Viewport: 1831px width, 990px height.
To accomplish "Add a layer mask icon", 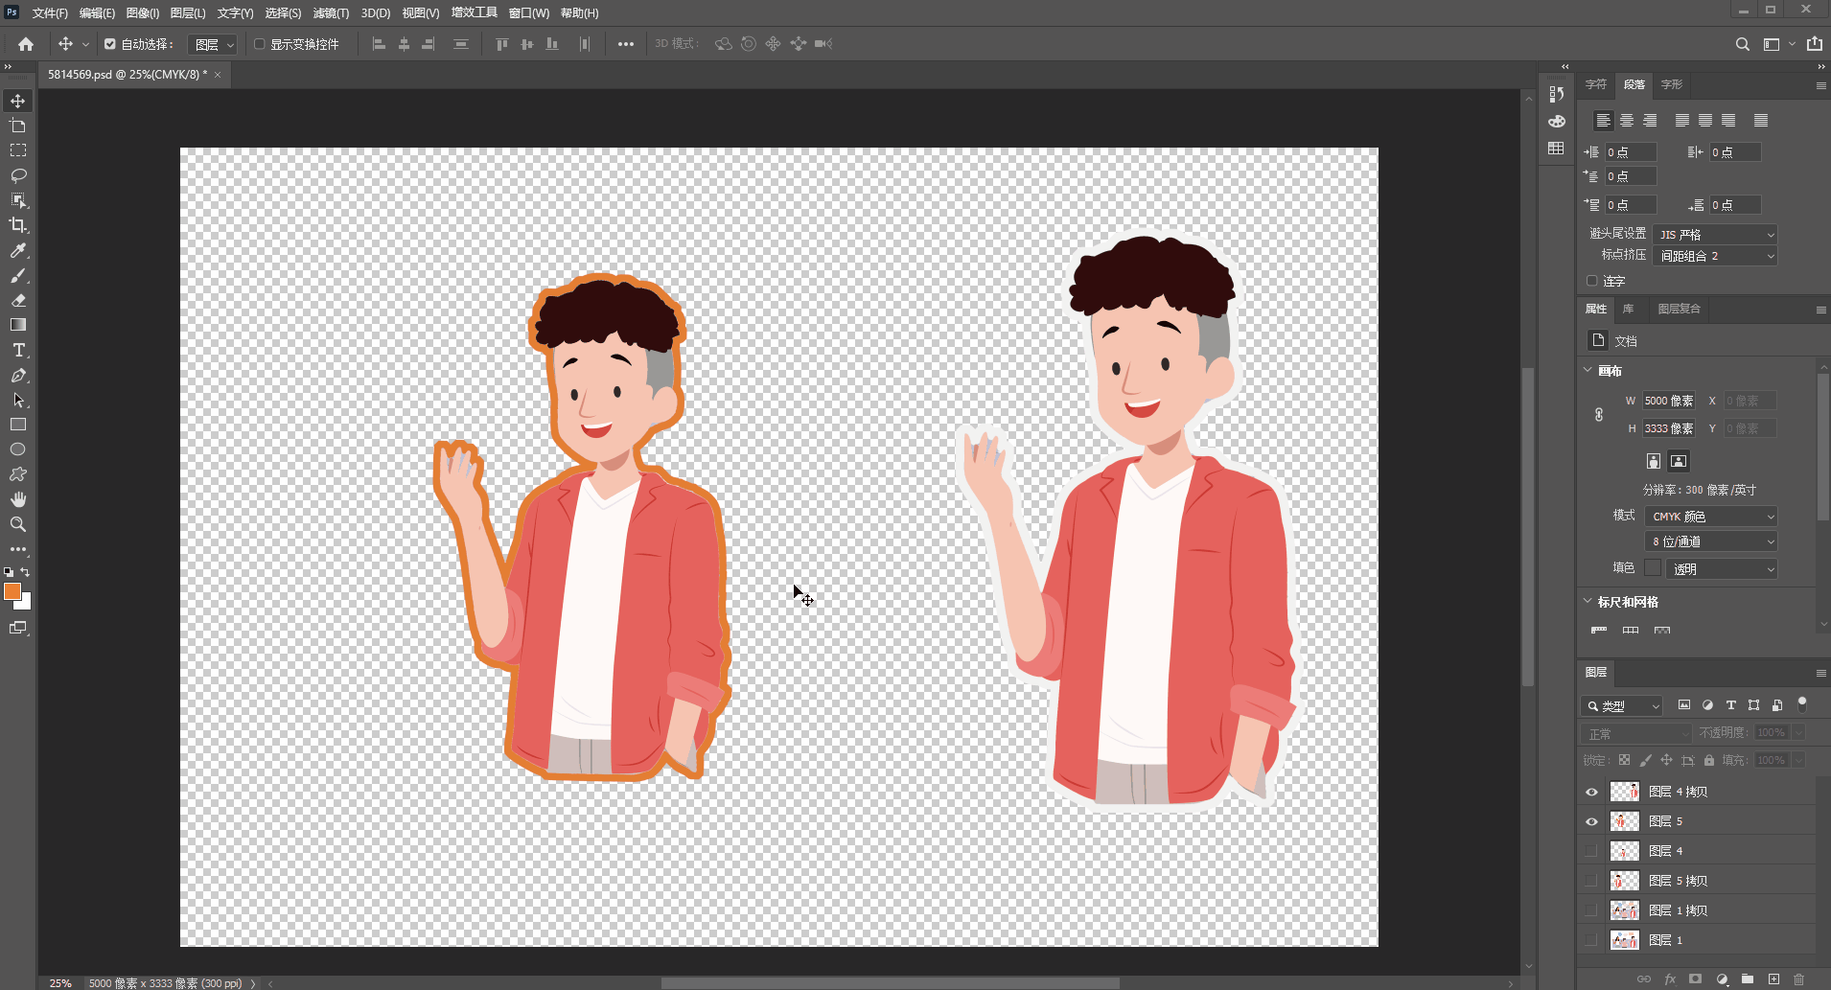I will click(x=1696, y=978).
